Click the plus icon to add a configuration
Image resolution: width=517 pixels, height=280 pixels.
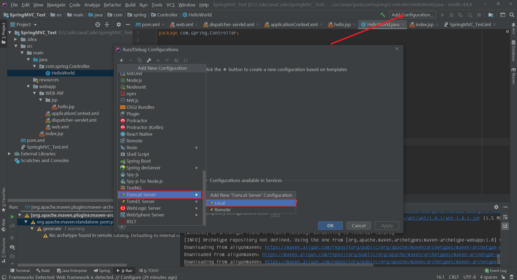pos(121,60)
